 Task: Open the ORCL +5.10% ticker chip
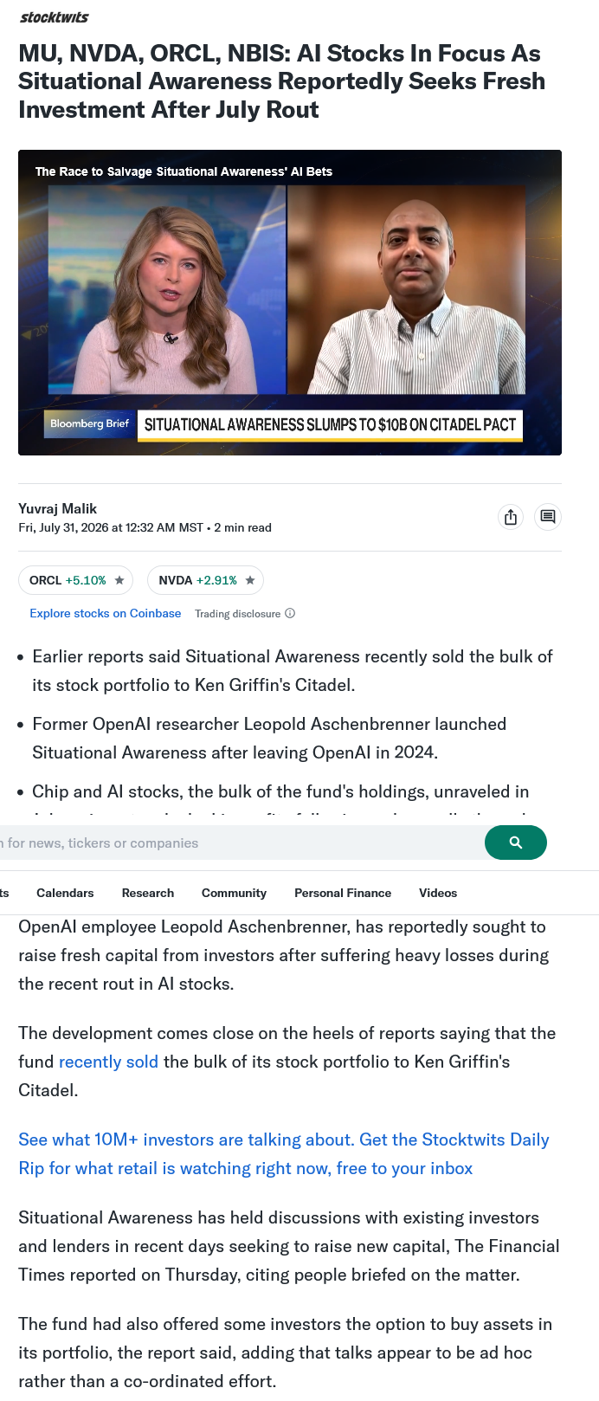75,580
